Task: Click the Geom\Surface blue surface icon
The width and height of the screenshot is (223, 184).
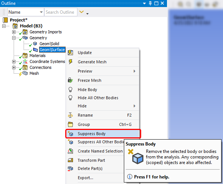Action: coord(35,50)
